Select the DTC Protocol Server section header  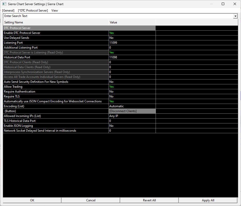(79, 28)
